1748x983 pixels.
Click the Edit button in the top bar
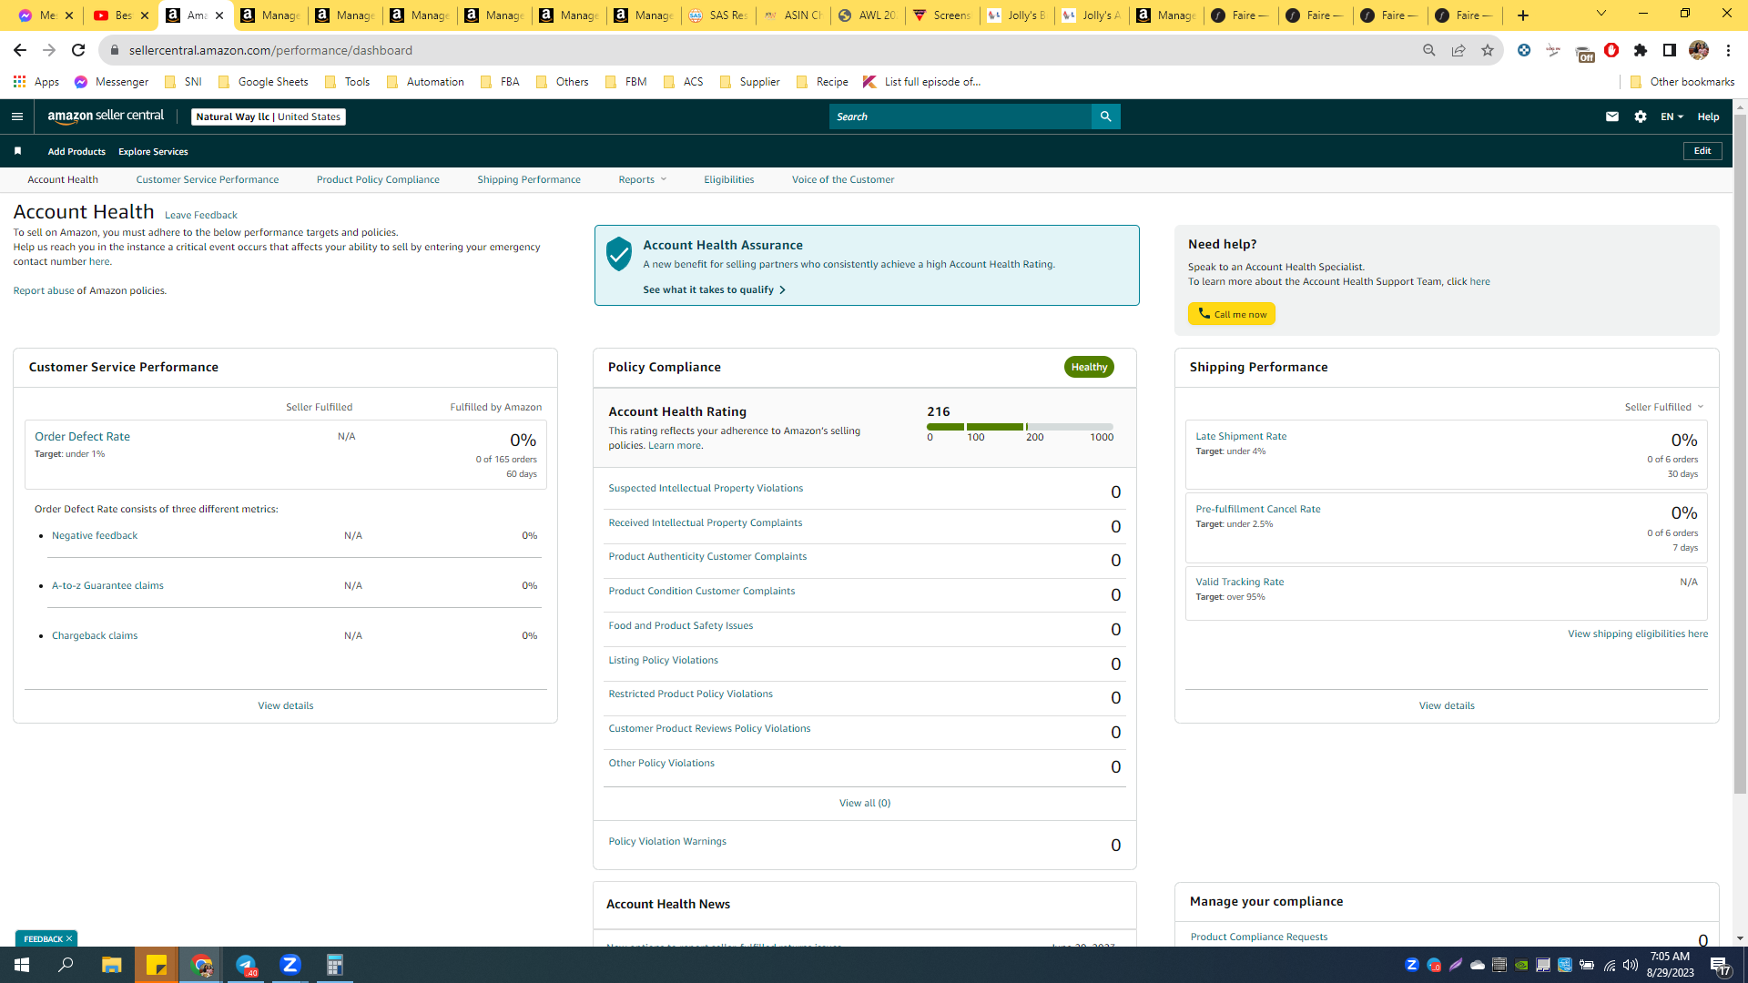1702,151
